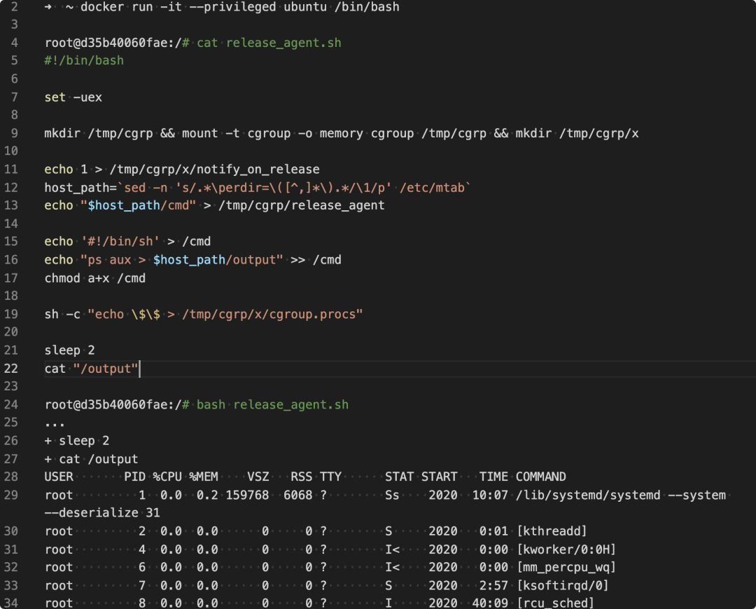756x609 pixels.
Task: Click line number 9 in the gutter
Action: (x=14, y=134)
